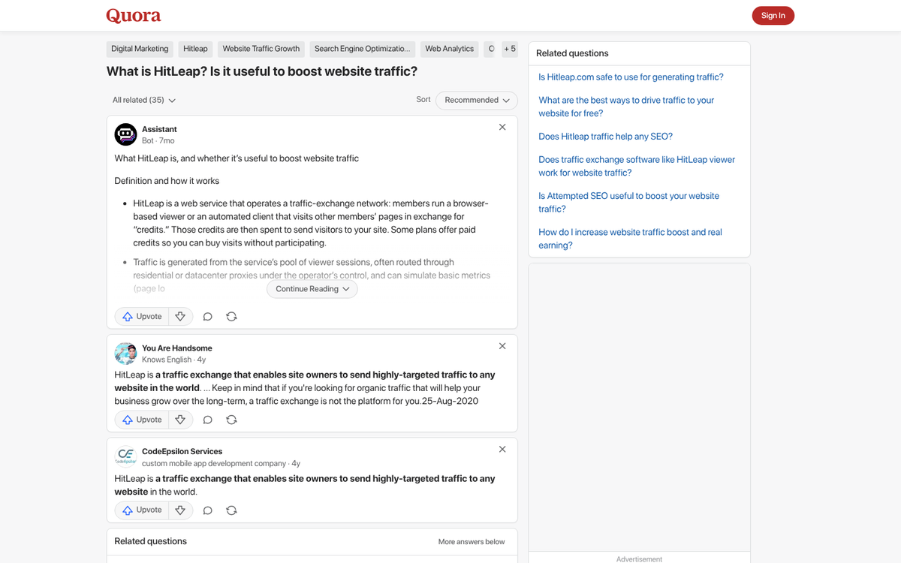Toggle Upvote on CodeEpsilon Services' answer
901x563 pixels.
click(x=142, y=510)
